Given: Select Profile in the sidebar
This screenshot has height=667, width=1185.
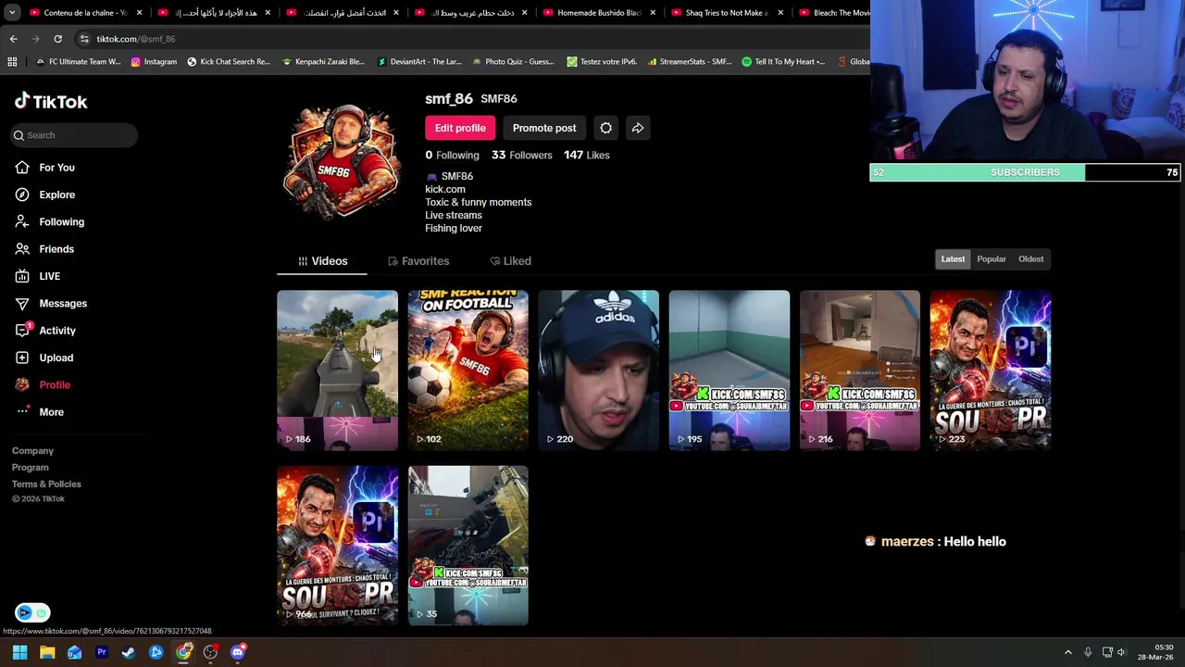Looking at the screenshot, I should click(43, 384).
